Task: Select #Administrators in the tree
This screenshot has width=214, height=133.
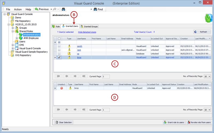Action: 32,35
